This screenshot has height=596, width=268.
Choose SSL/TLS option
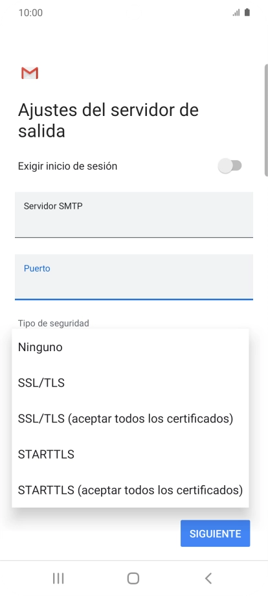coord(130,383)
